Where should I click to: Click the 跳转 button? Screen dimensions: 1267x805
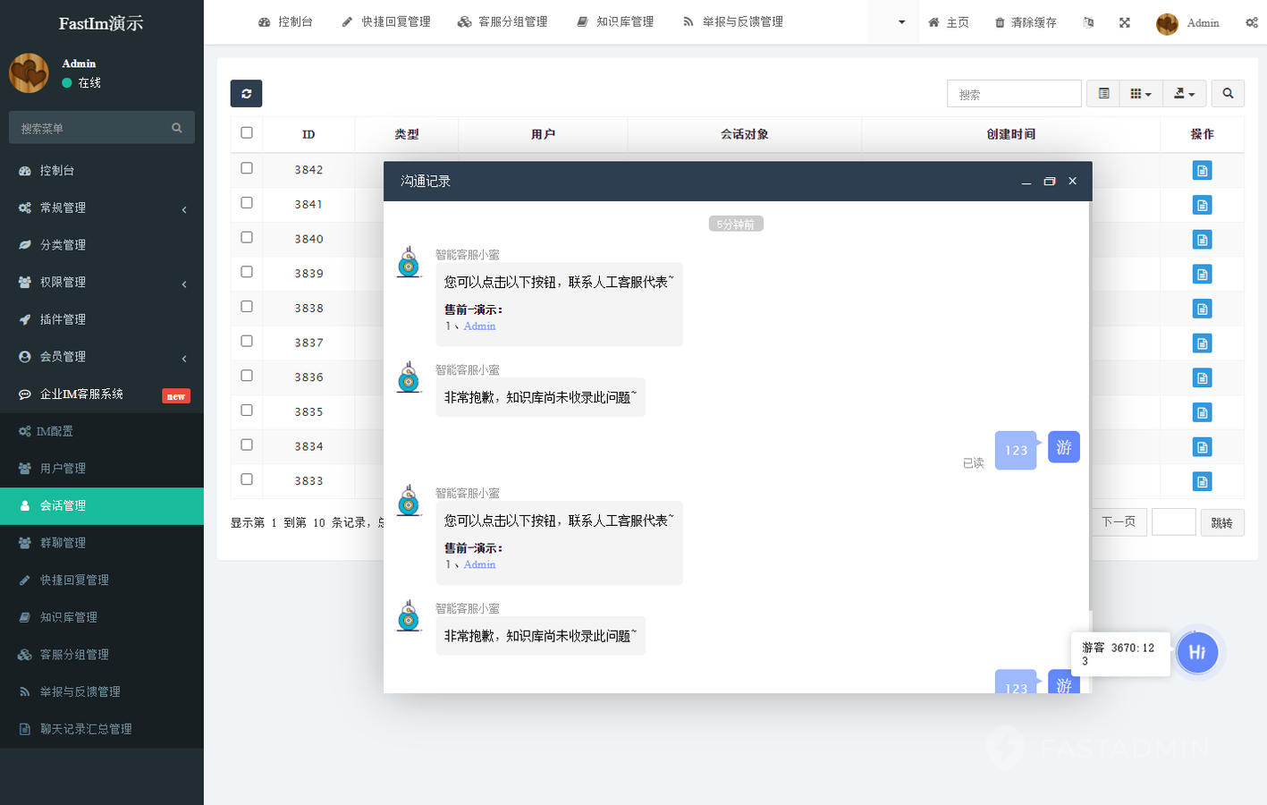1221,522
